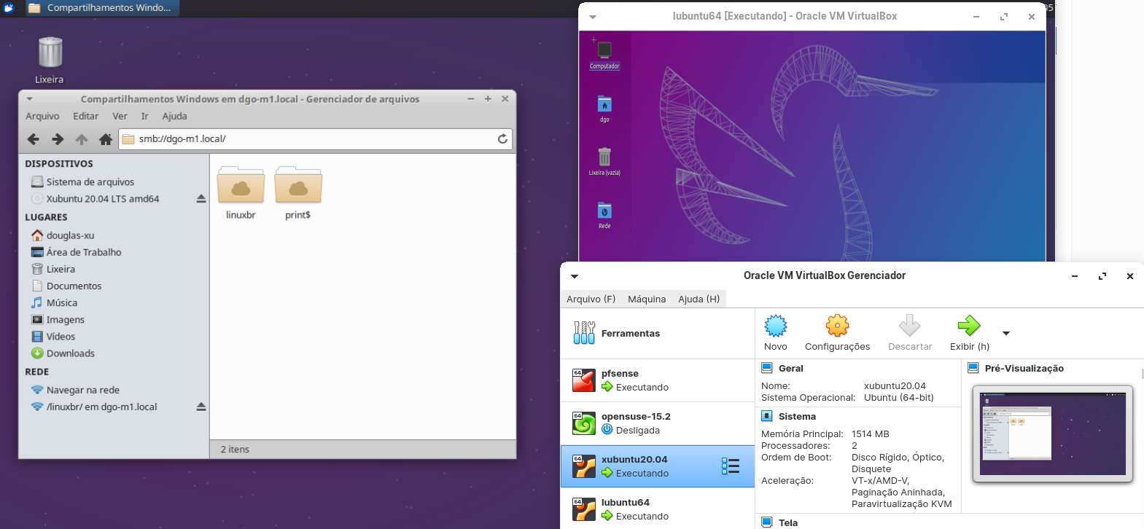Click Exibir (h) to show the VM
Viewport: 1144px width, 529px height.
click(x=970, y=333)
